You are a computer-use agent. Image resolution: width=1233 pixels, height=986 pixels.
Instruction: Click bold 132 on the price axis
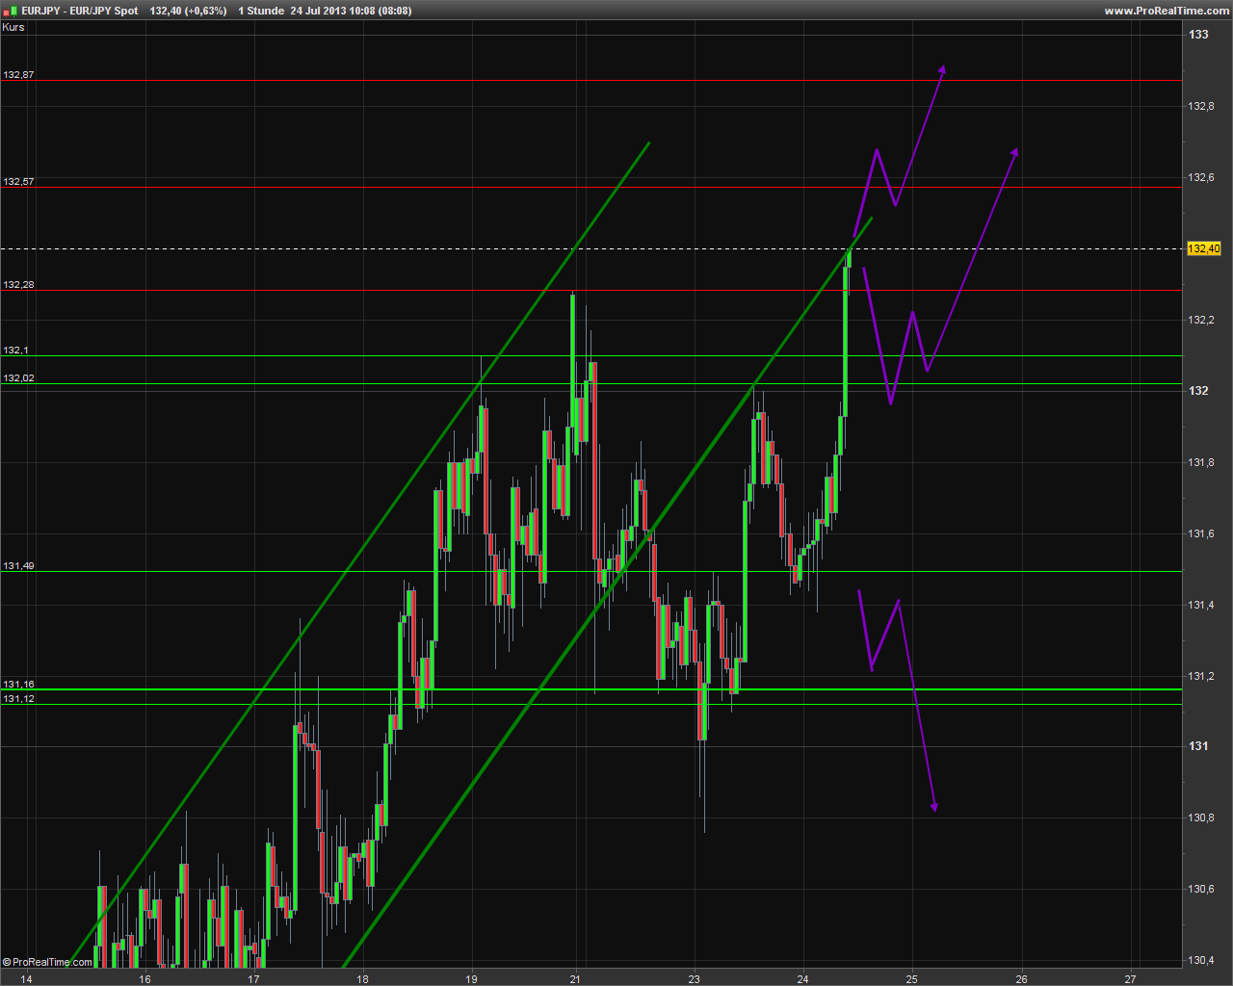1198,391
